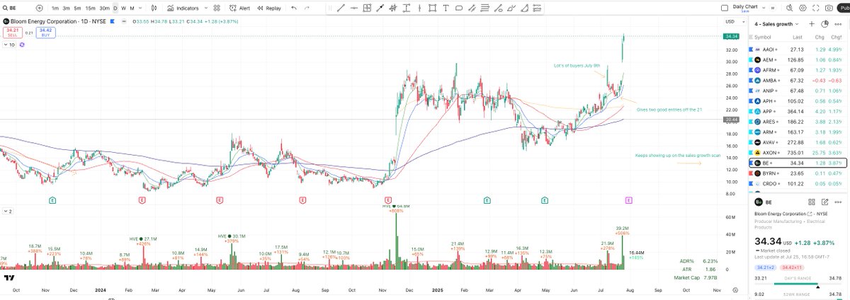This screenshot has width=850, height=300.
Task: Save the Daily Chart layout
Action: (744, 11)
